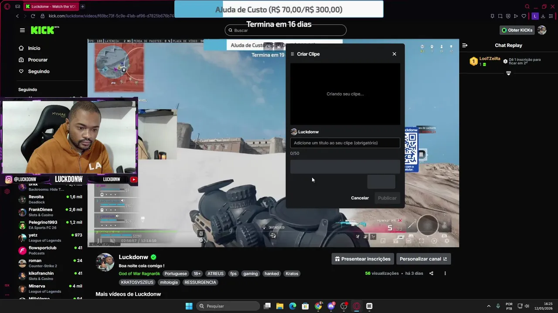Open the Kick hamburger menu
The image size is (558, 313).
22,30
